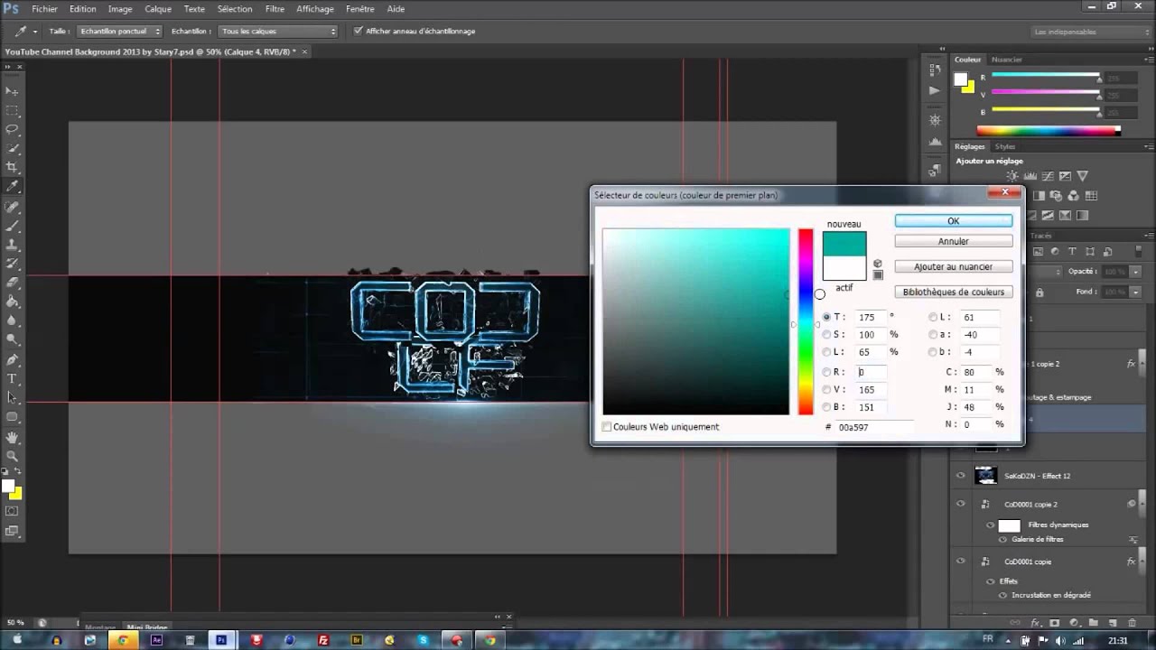Screen dimensions: 1156x650
Task: Select the Zoom tool in toolbar
Action: coord(13,456)
